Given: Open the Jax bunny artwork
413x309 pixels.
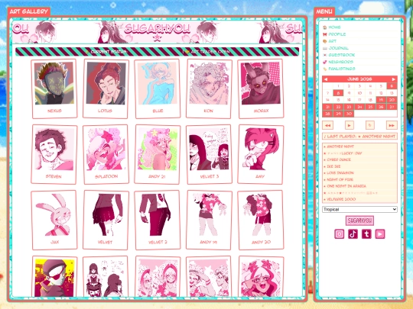Looking at the screenshot, I should (54, 220).
